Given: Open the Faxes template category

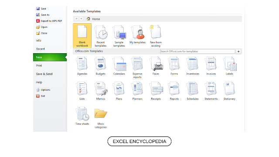Looking at the screenshot, I should (156, 66).
